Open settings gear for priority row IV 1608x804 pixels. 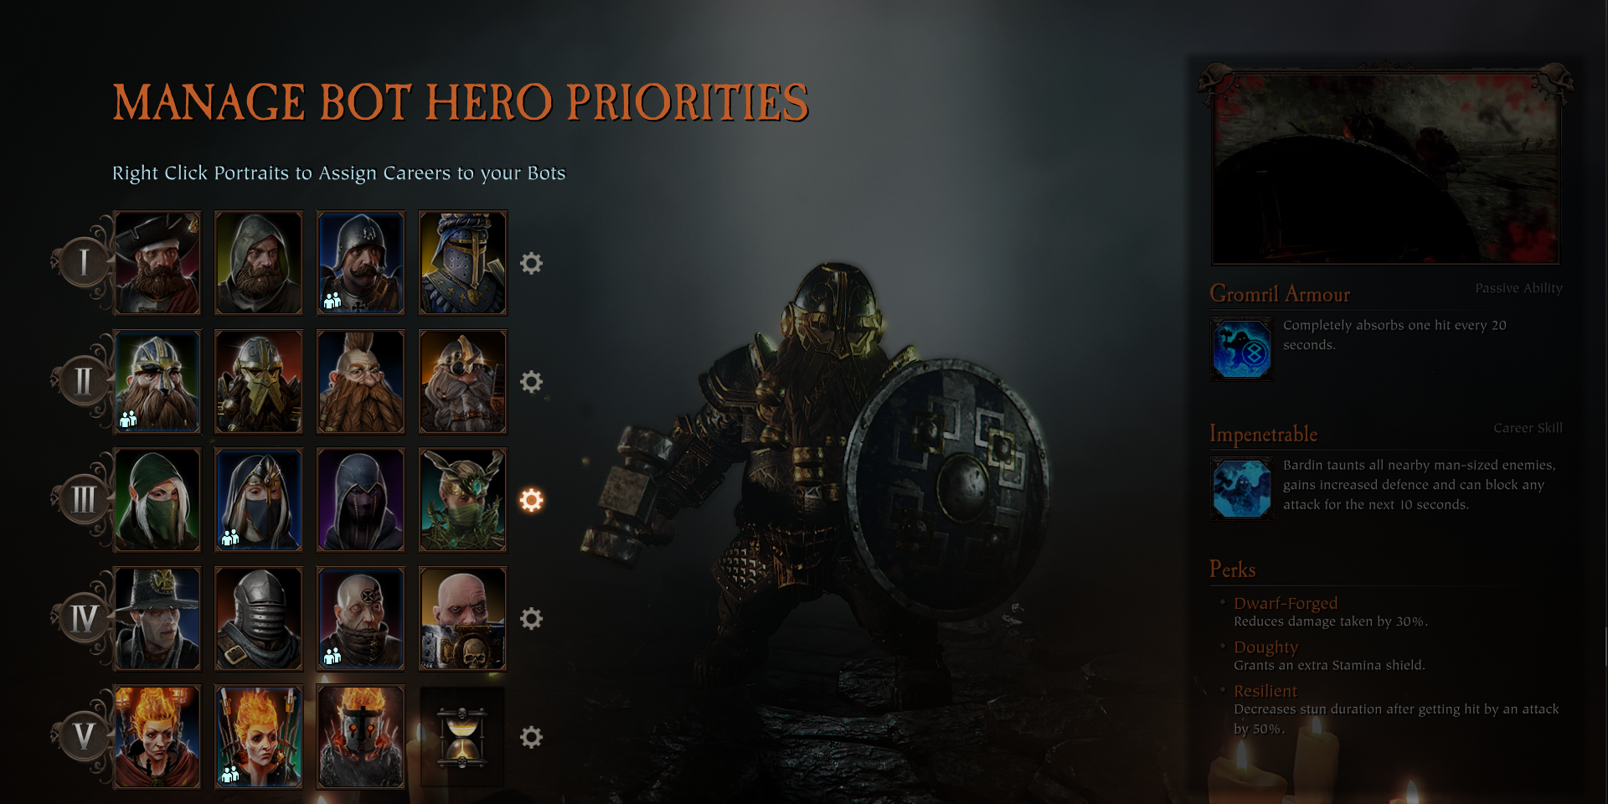point(531,619)
